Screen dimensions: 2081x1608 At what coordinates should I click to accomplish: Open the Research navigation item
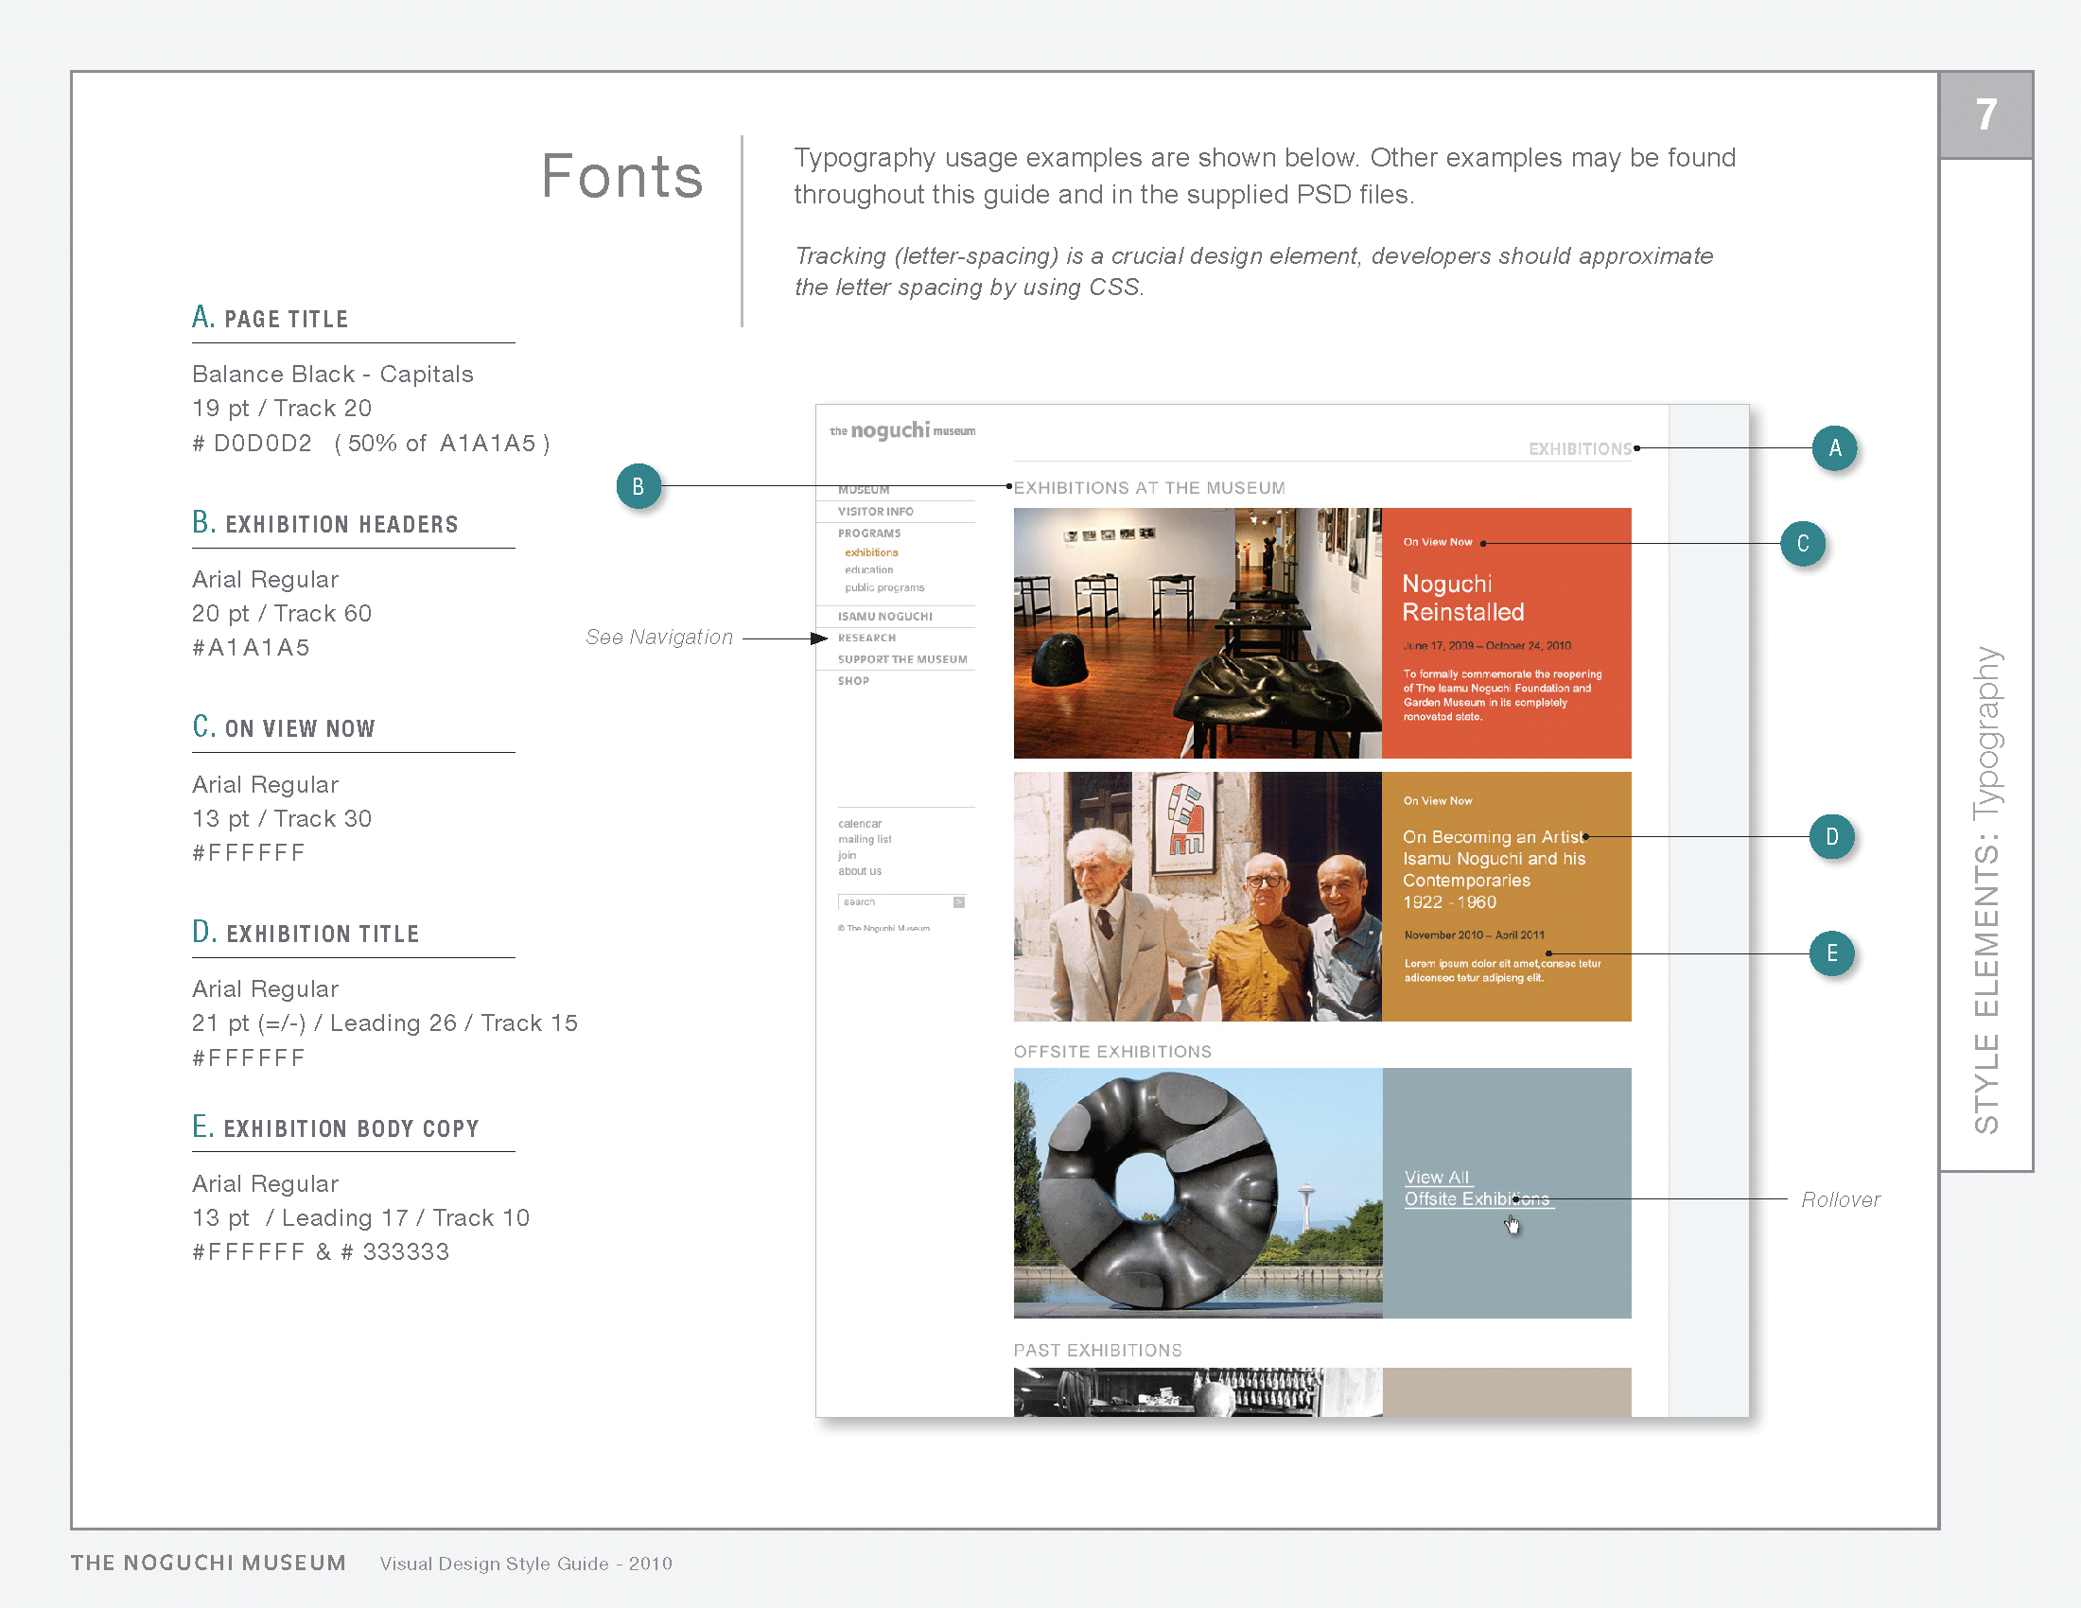pos(866,638)
